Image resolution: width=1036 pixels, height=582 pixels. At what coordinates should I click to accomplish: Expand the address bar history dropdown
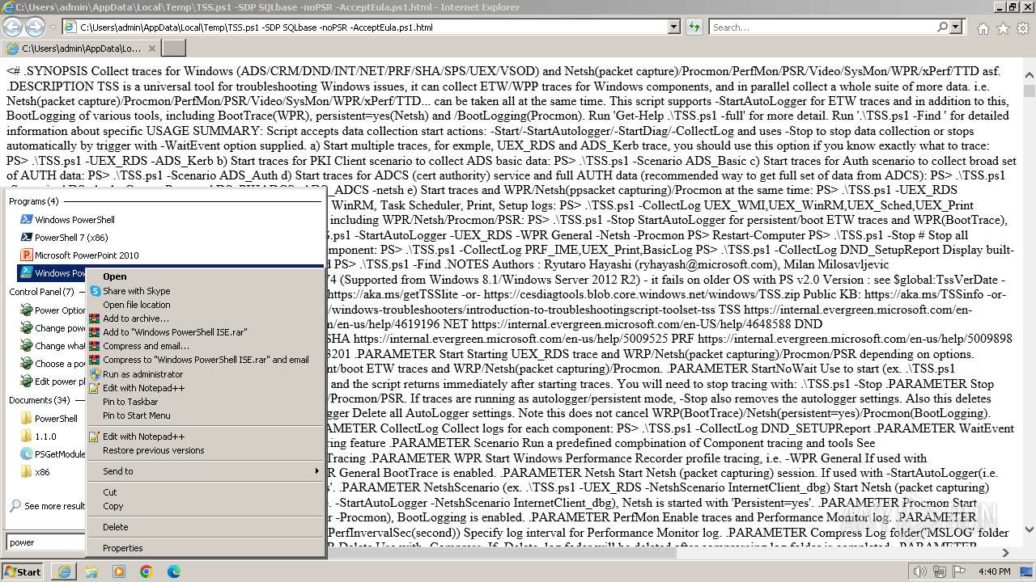tap(674, 27)
